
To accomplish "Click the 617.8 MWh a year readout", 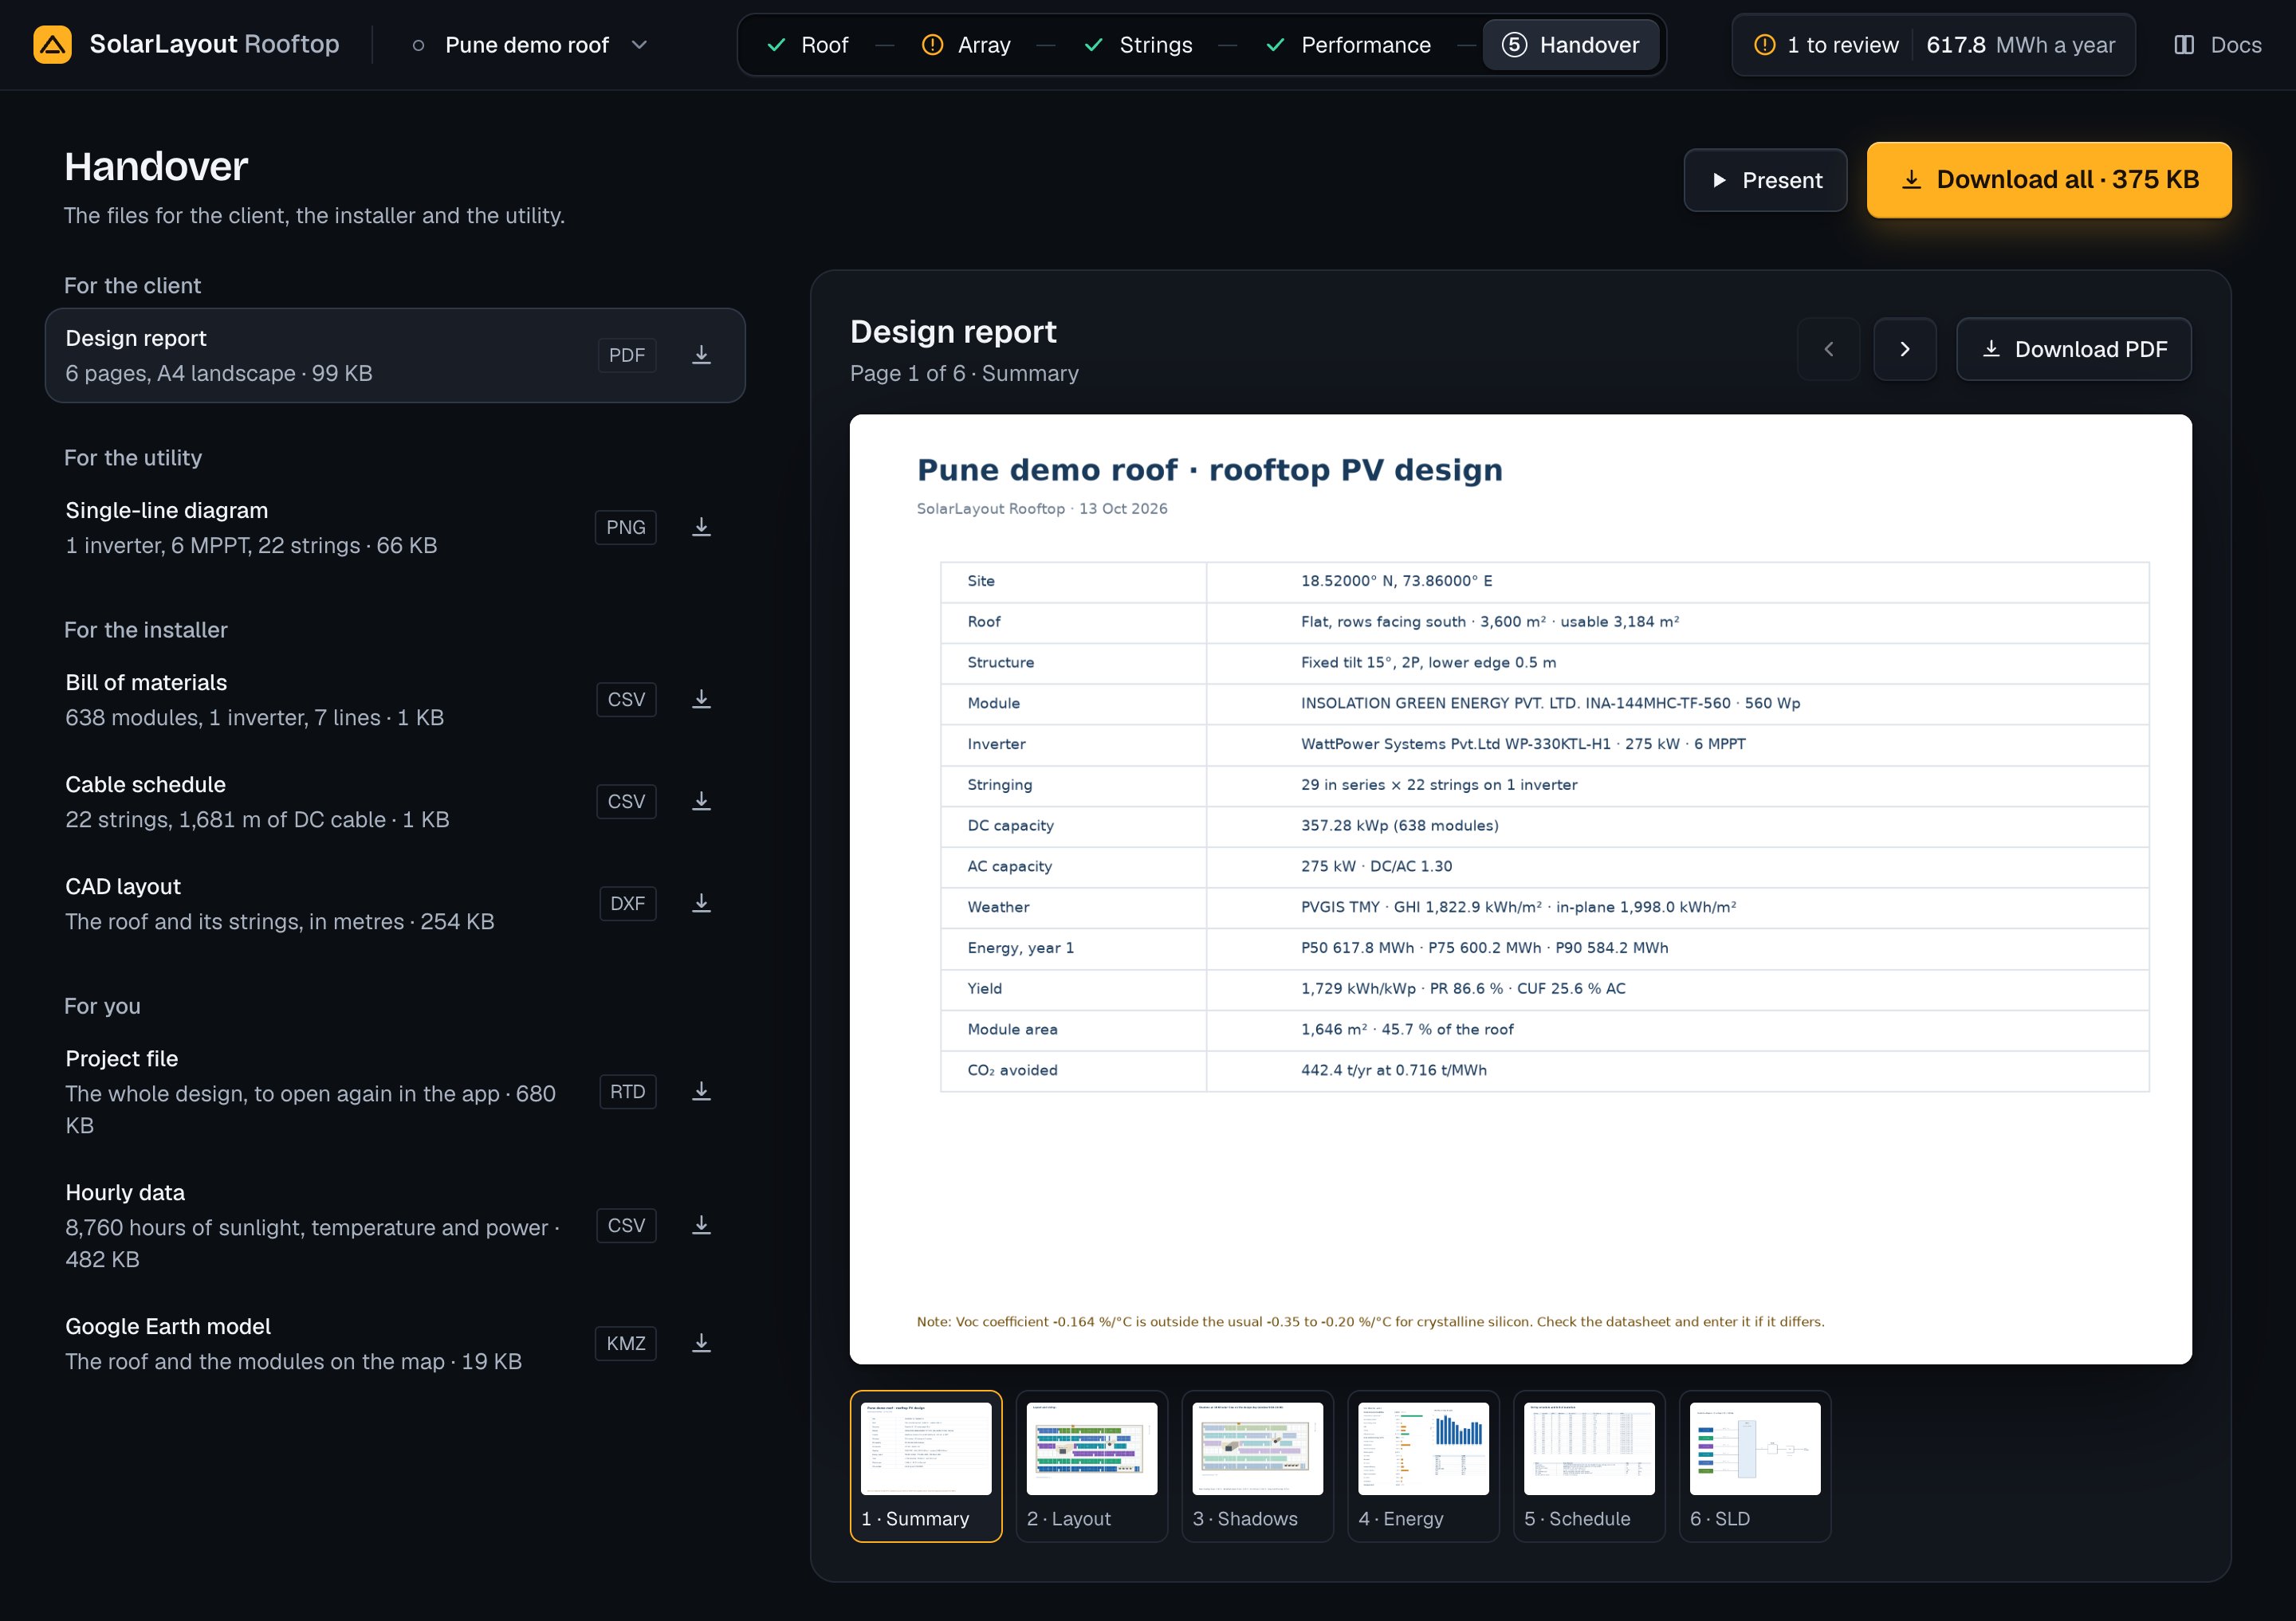I will (2020, 45).
